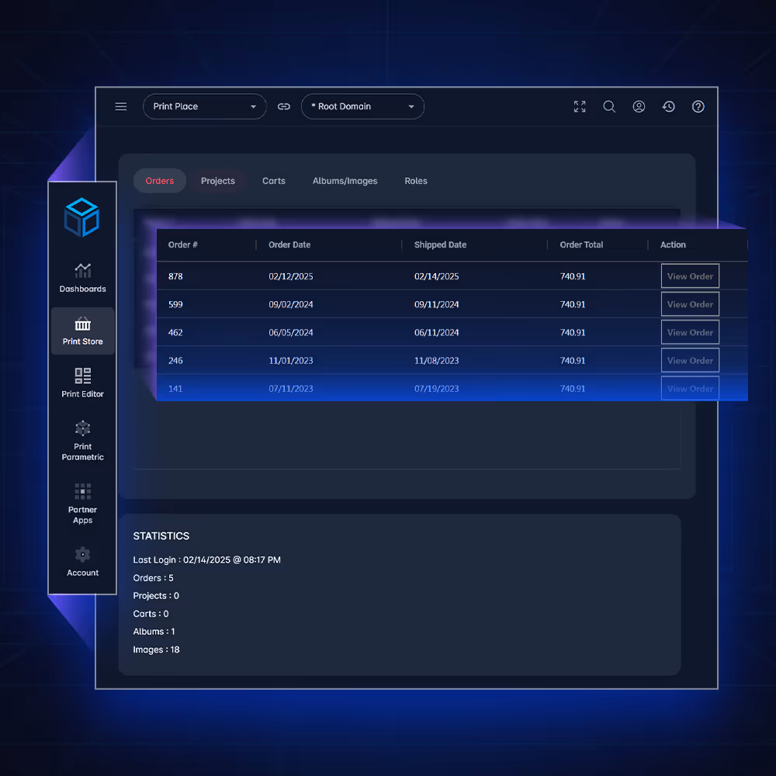
Task: Expand the Root Domain dropdown
Action: pos(362,106)
